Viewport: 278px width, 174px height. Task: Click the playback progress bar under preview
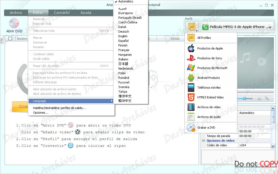255,92
